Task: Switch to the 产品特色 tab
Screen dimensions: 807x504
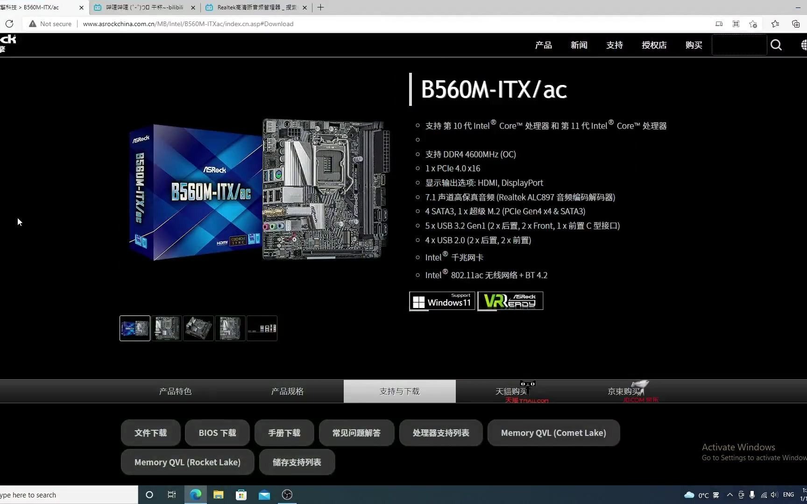Action: [176, 391]
